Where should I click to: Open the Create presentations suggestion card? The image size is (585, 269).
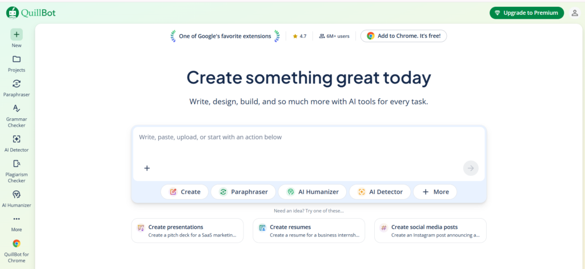[187, 231]
